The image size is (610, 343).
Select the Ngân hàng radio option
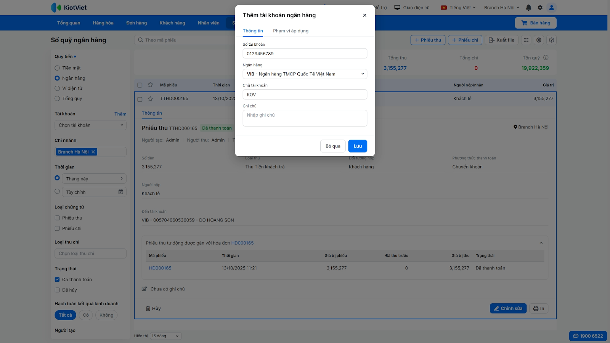point(57,78)
